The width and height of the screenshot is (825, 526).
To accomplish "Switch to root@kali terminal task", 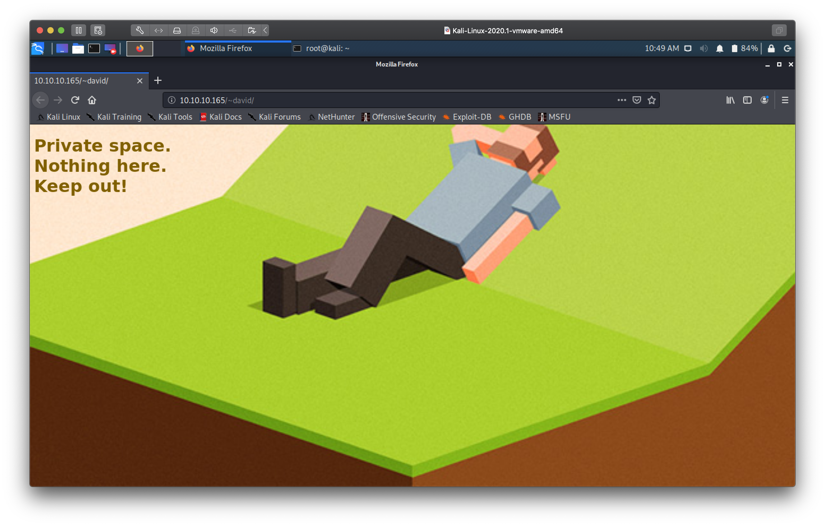I will tap(327, 48).
